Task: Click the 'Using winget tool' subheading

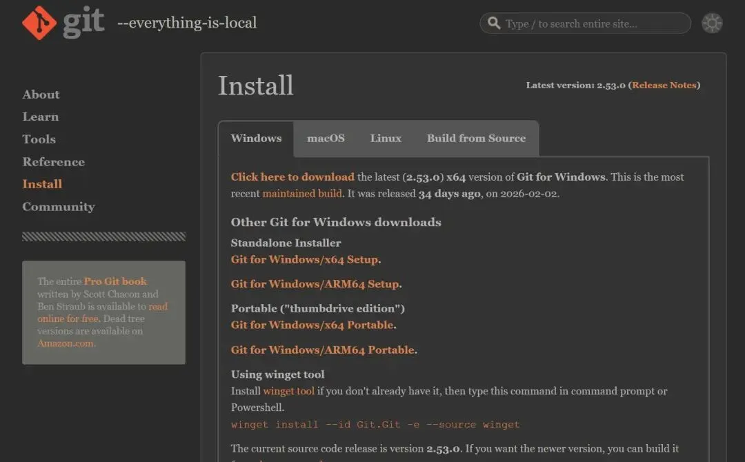Action: pos(277,374)
